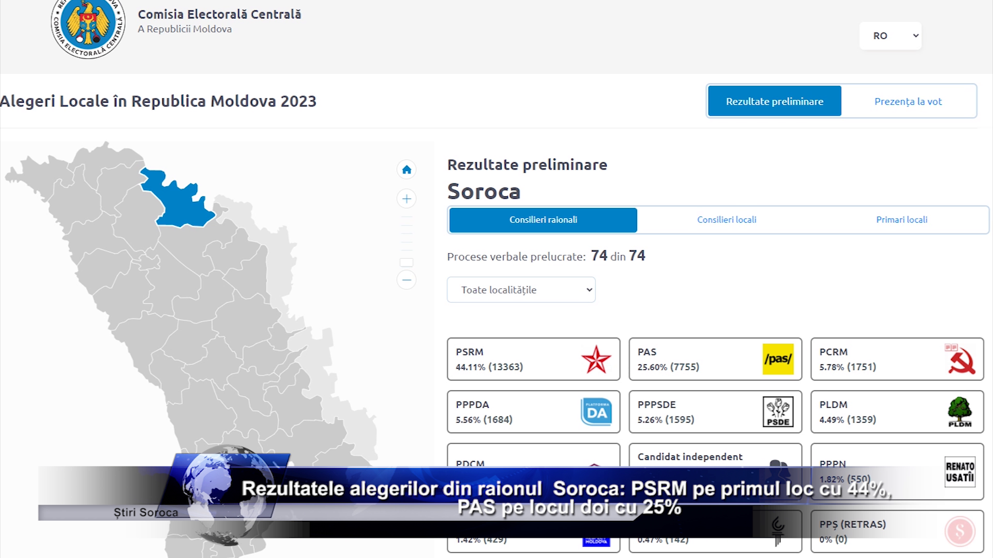Click the map home reset icon
Viewport: 993px width, 558px height.
407,169
